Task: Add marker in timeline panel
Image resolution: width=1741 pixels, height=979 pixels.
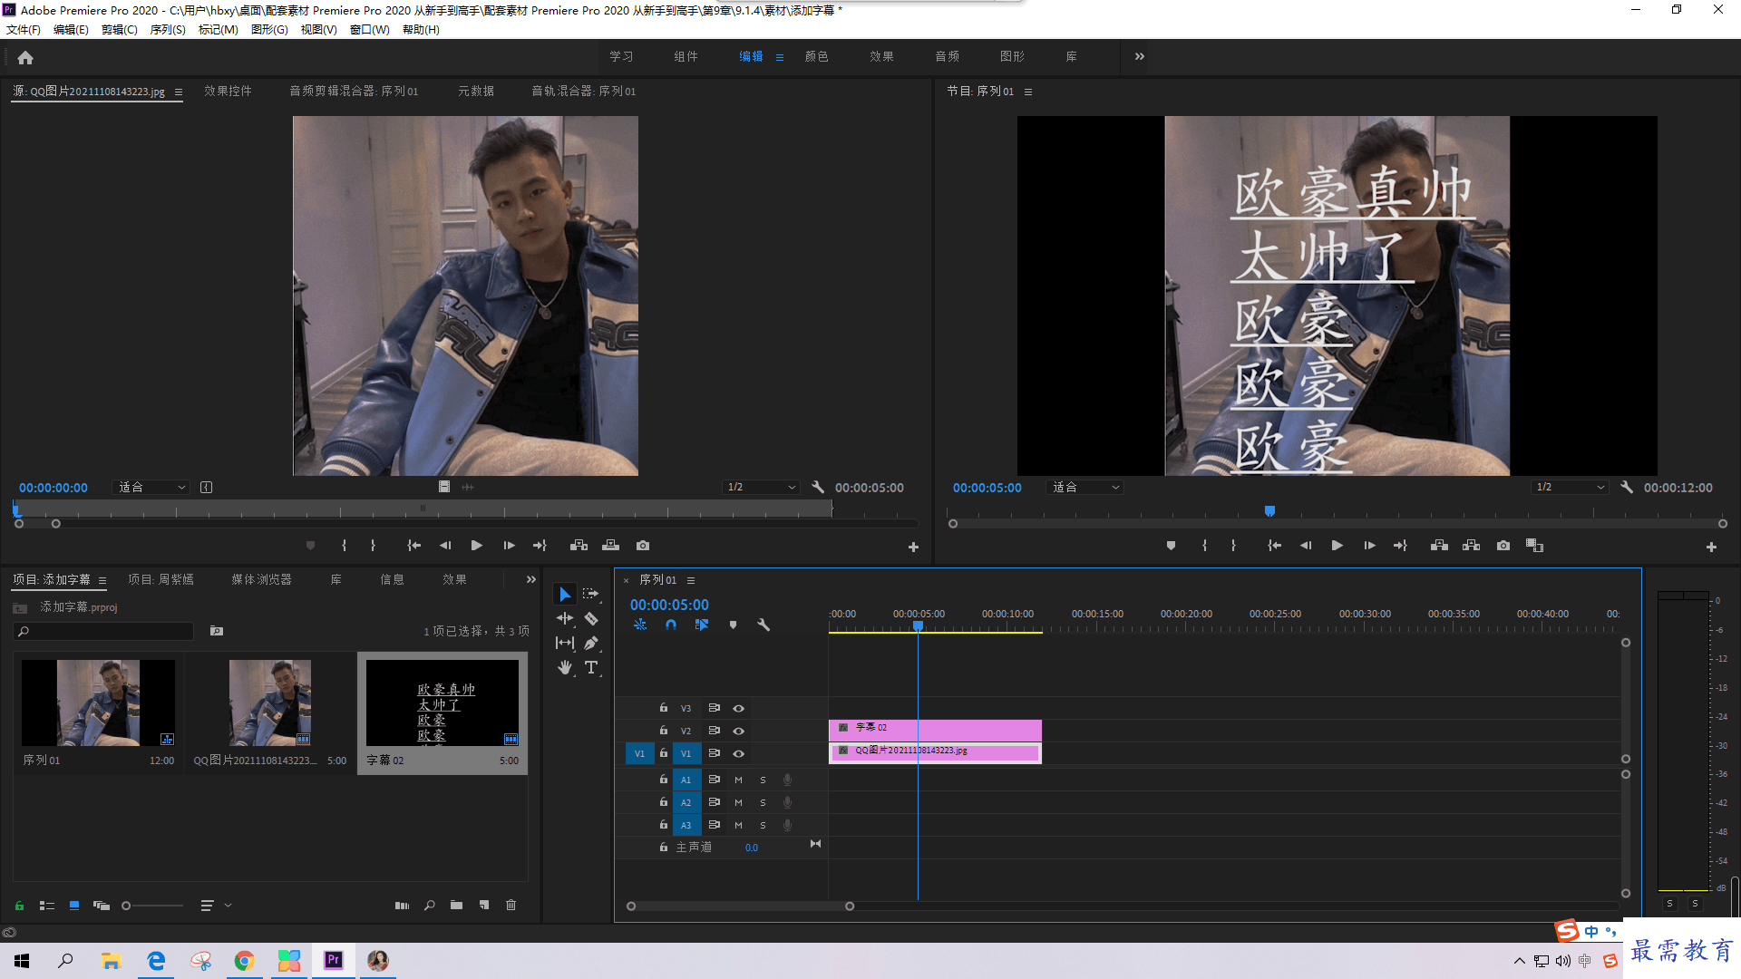Action: tap(733, 625)
